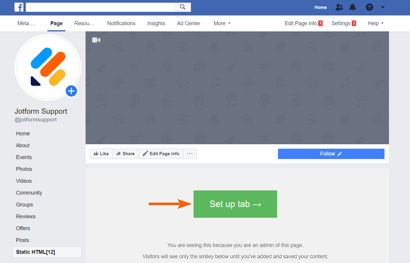Click the Facebook logo icon
Screen dimensions: 410x263
19,7
